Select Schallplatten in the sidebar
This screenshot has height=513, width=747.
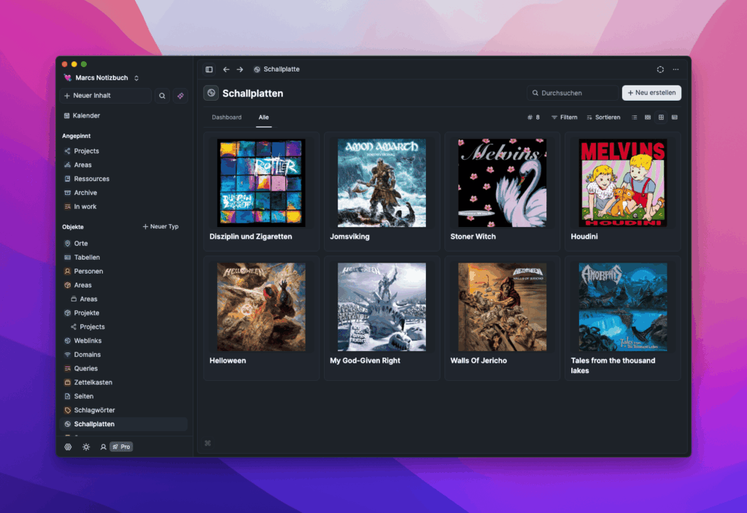[123, 424]
